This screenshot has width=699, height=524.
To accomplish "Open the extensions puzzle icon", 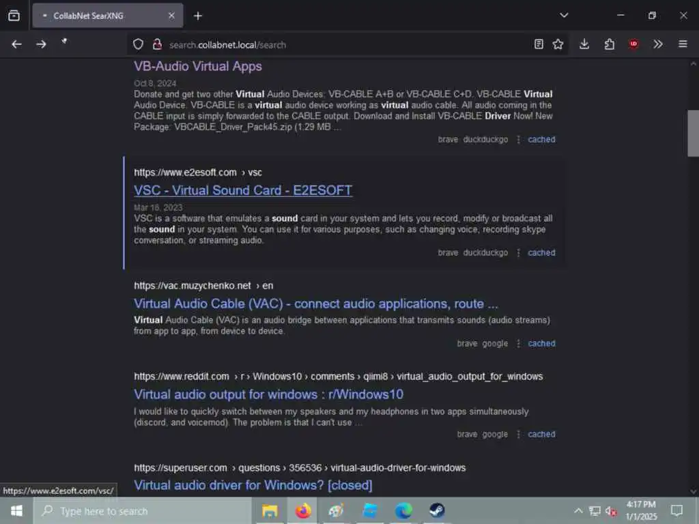I will click(609, 44).
